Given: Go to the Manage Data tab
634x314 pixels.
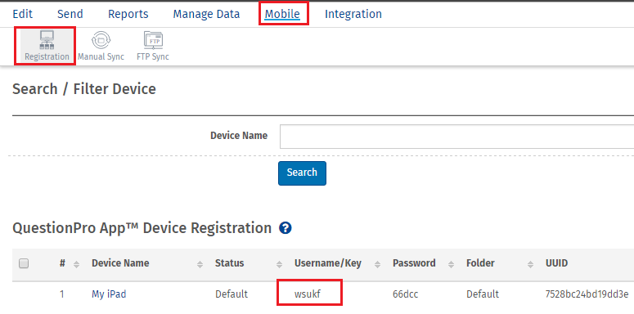Looking at the screenshot, I should (x=206, y=14).
